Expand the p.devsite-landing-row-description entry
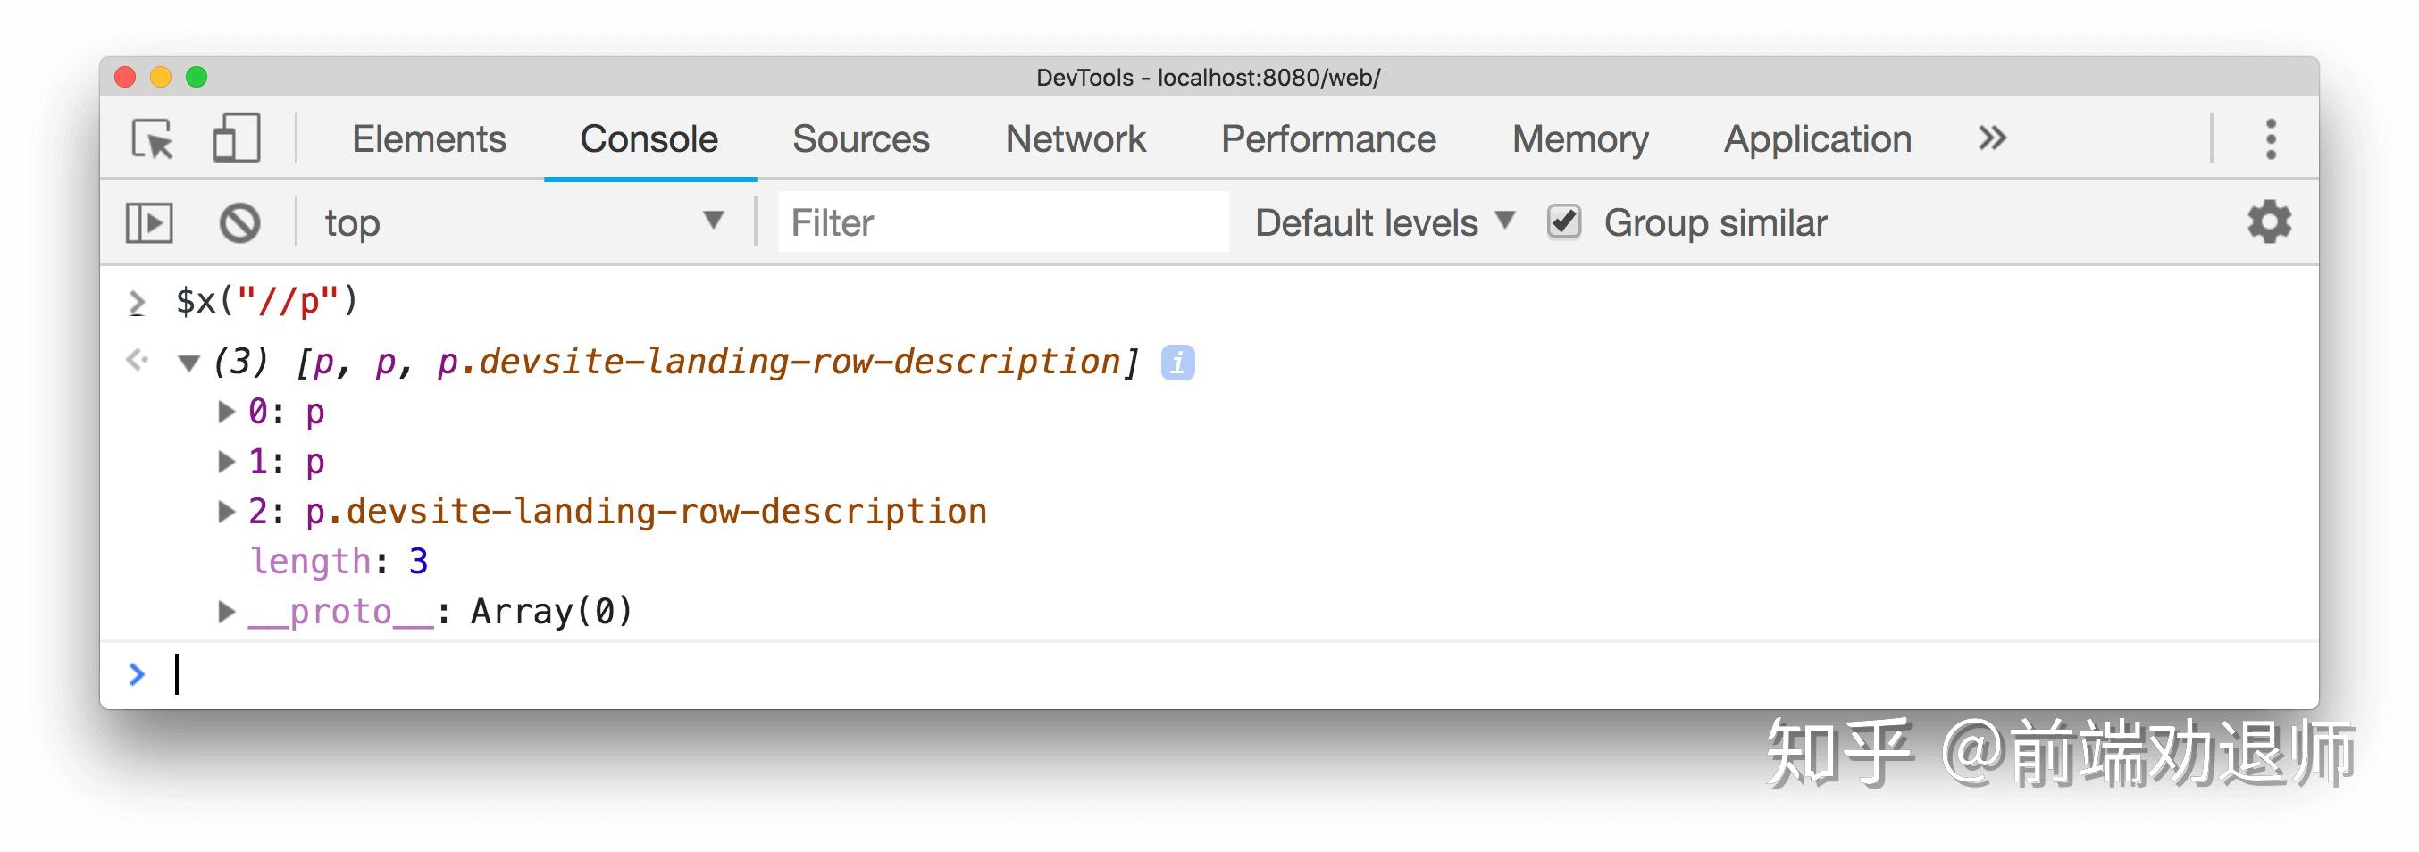 pos(225,512)
